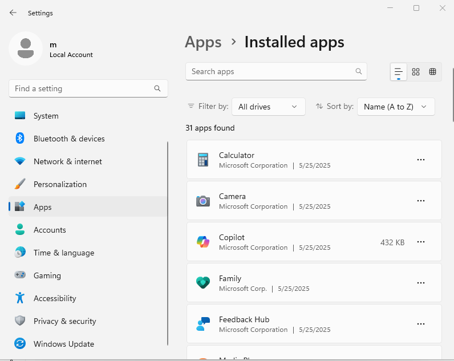Switch to table view layout
The width and height of the screenshot is (454, 361).
(433, 72)
